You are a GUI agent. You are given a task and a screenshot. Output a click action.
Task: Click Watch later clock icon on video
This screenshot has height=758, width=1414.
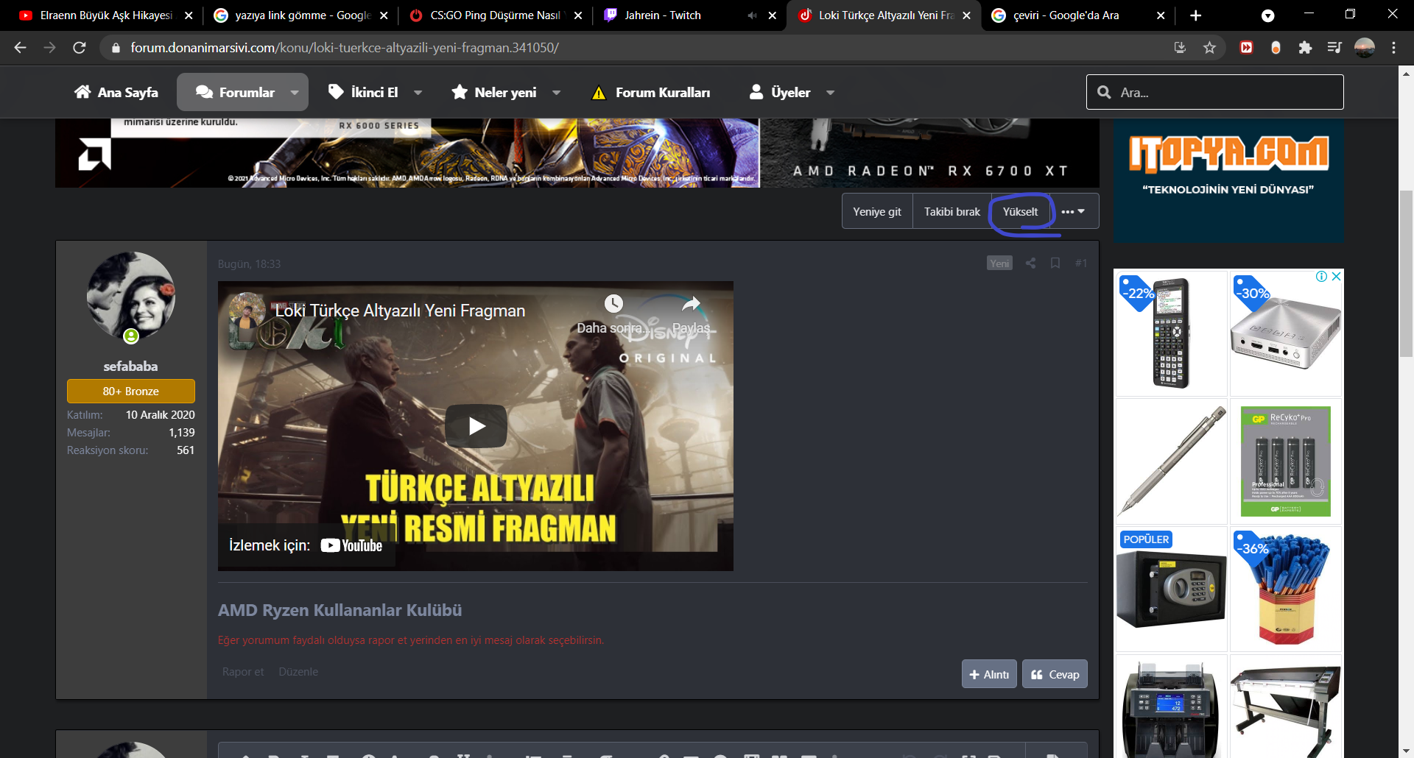613,303
